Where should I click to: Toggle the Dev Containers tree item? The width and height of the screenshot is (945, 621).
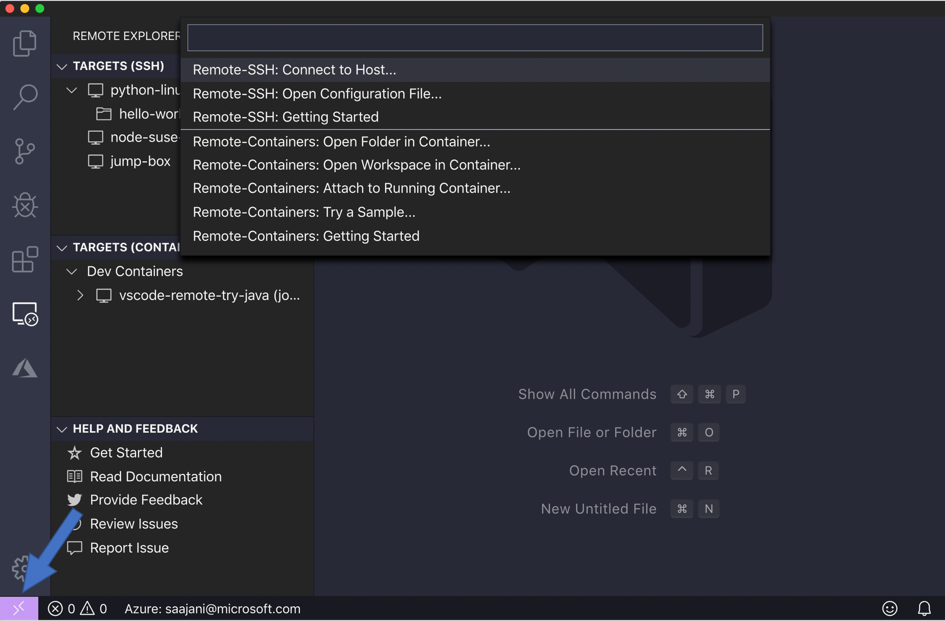[x=70, y=271]
